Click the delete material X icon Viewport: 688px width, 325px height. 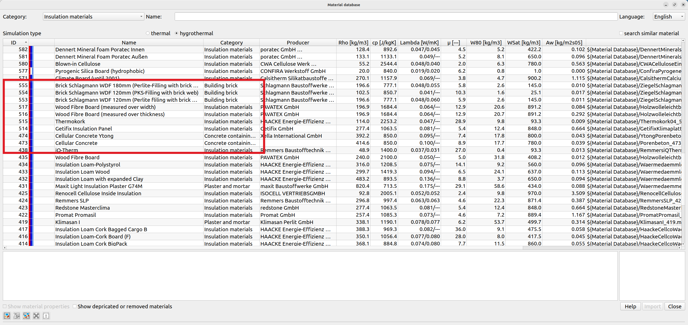tap(36, 316)
